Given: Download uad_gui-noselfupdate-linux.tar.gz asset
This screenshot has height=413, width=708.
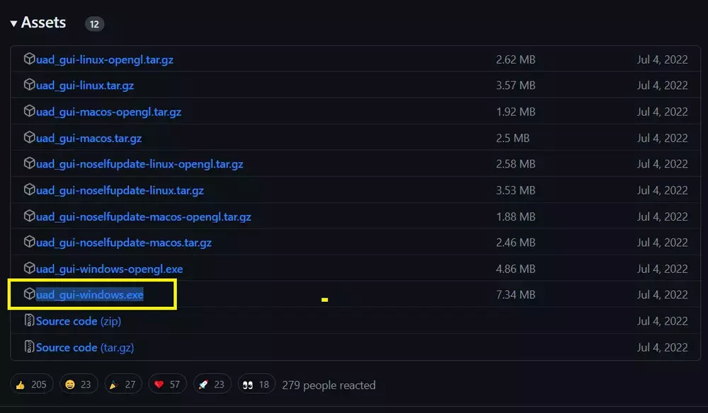Looking at the screenshot, I should pos(120,190).
